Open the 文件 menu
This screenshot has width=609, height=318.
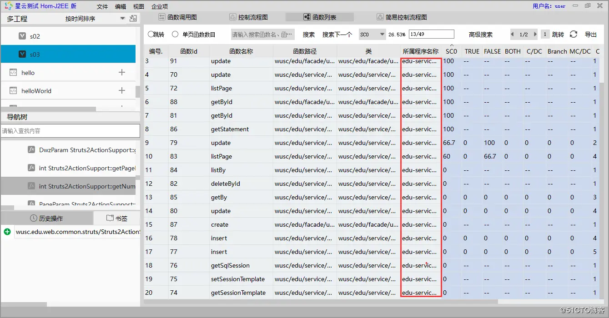pyautogui.click(x=102, y=6)
